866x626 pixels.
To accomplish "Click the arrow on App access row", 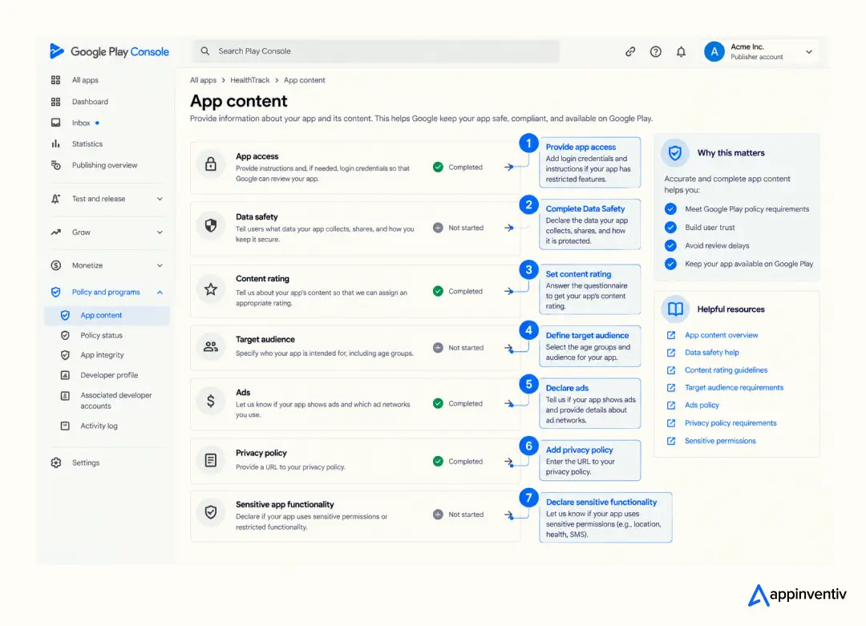I will [x=508, y=167].
